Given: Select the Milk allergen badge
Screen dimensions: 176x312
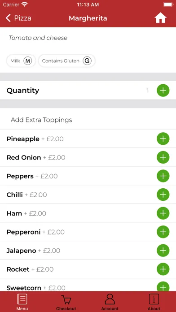Looking at the screenshot, I should pyautogui.click(x=21, y=61).
